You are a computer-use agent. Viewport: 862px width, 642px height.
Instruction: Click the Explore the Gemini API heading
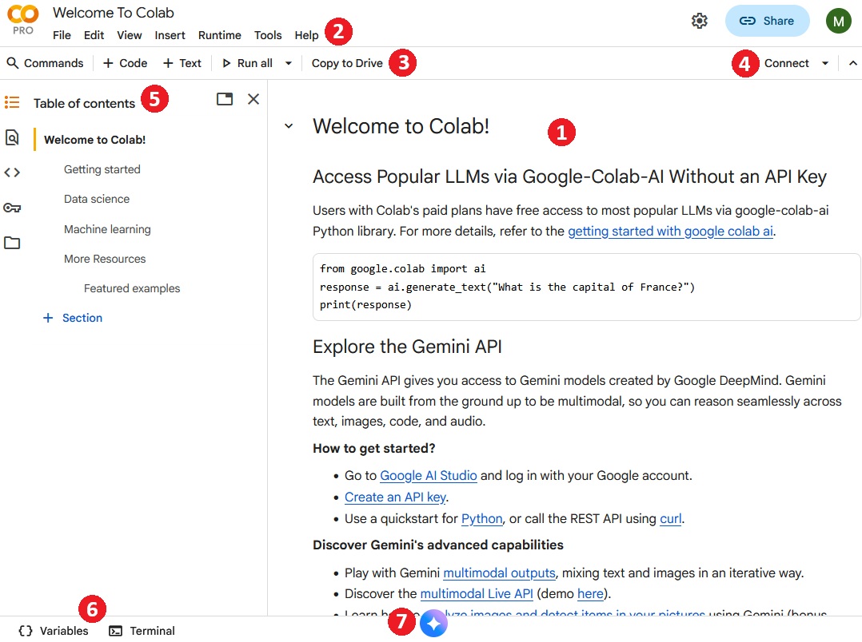coord(407,347)
